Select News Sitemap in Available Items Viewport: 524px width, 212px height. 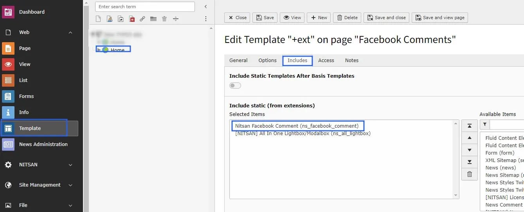tap(504, 175)
